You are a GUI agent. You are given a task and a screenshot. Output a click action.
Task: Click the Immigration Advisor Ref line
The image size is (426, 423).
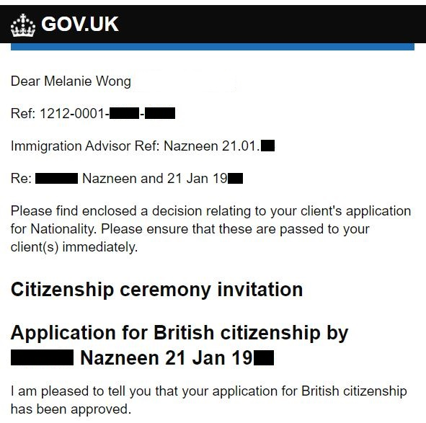point(143,146)
